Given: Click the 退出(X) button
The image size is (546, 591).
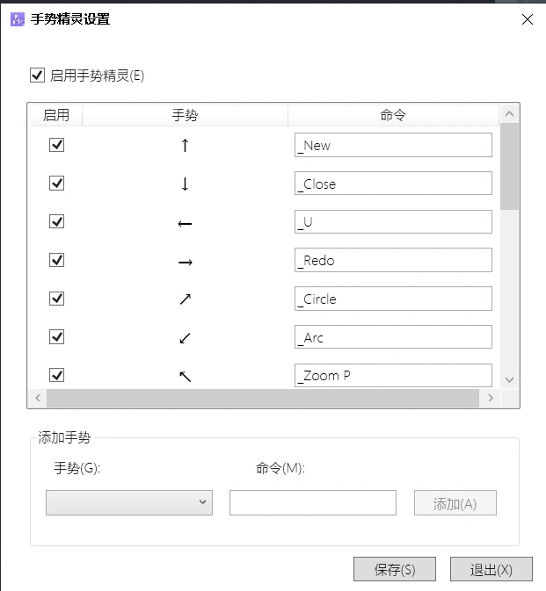Looking at the screenshot, I should tap(491, 569).
